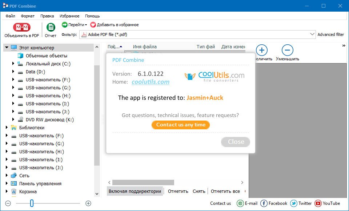Collapse the Этот компьютер node
349x211 pixels.
(x=7, y=47)
